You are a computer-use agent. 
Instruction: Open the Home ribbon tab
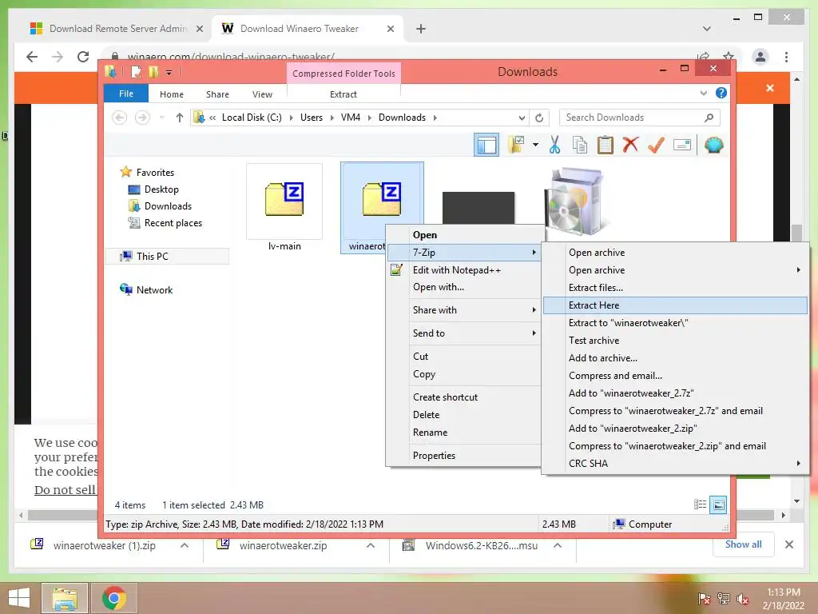(172, 94)
